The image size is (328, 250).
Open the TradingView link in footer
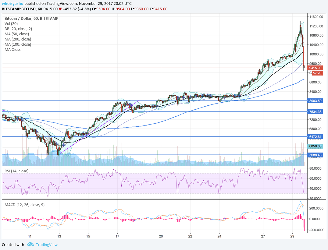click(47, 245)
